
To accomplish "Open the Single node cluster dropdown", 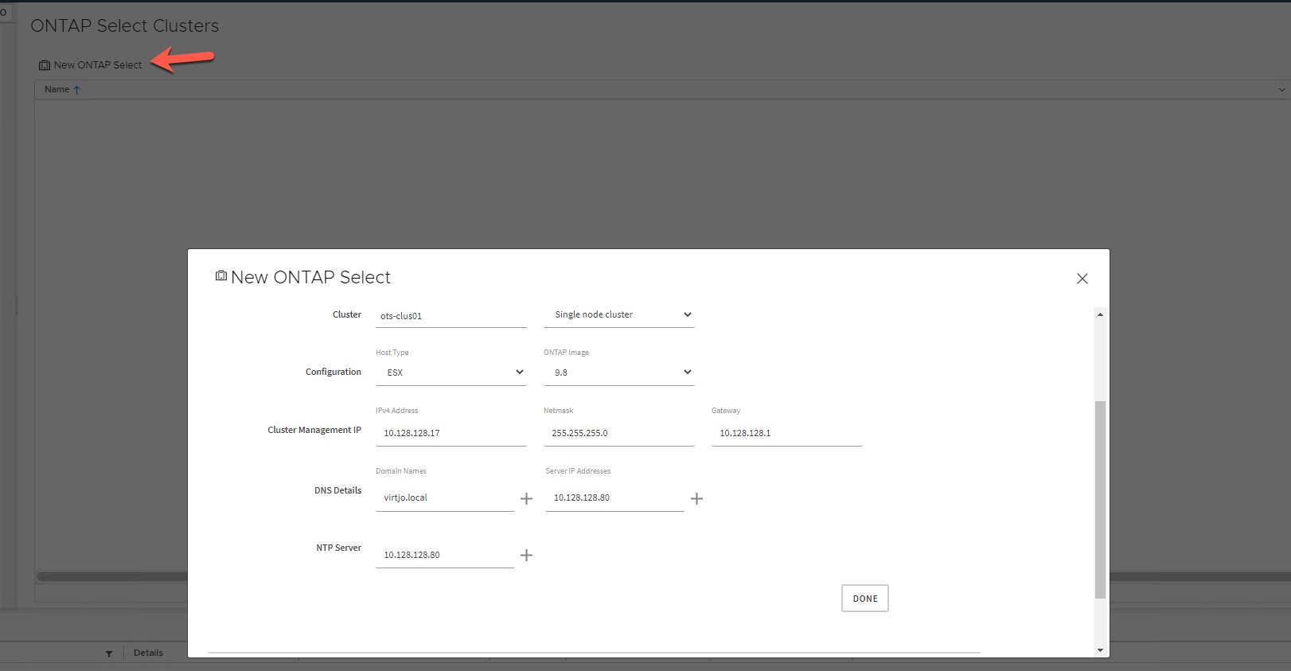I will point(619,315).
